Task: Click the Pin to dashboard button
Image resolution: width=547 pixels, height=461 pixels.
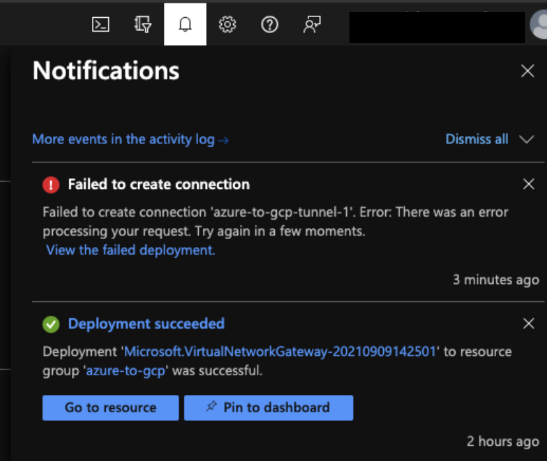Action: pos(268,408)
